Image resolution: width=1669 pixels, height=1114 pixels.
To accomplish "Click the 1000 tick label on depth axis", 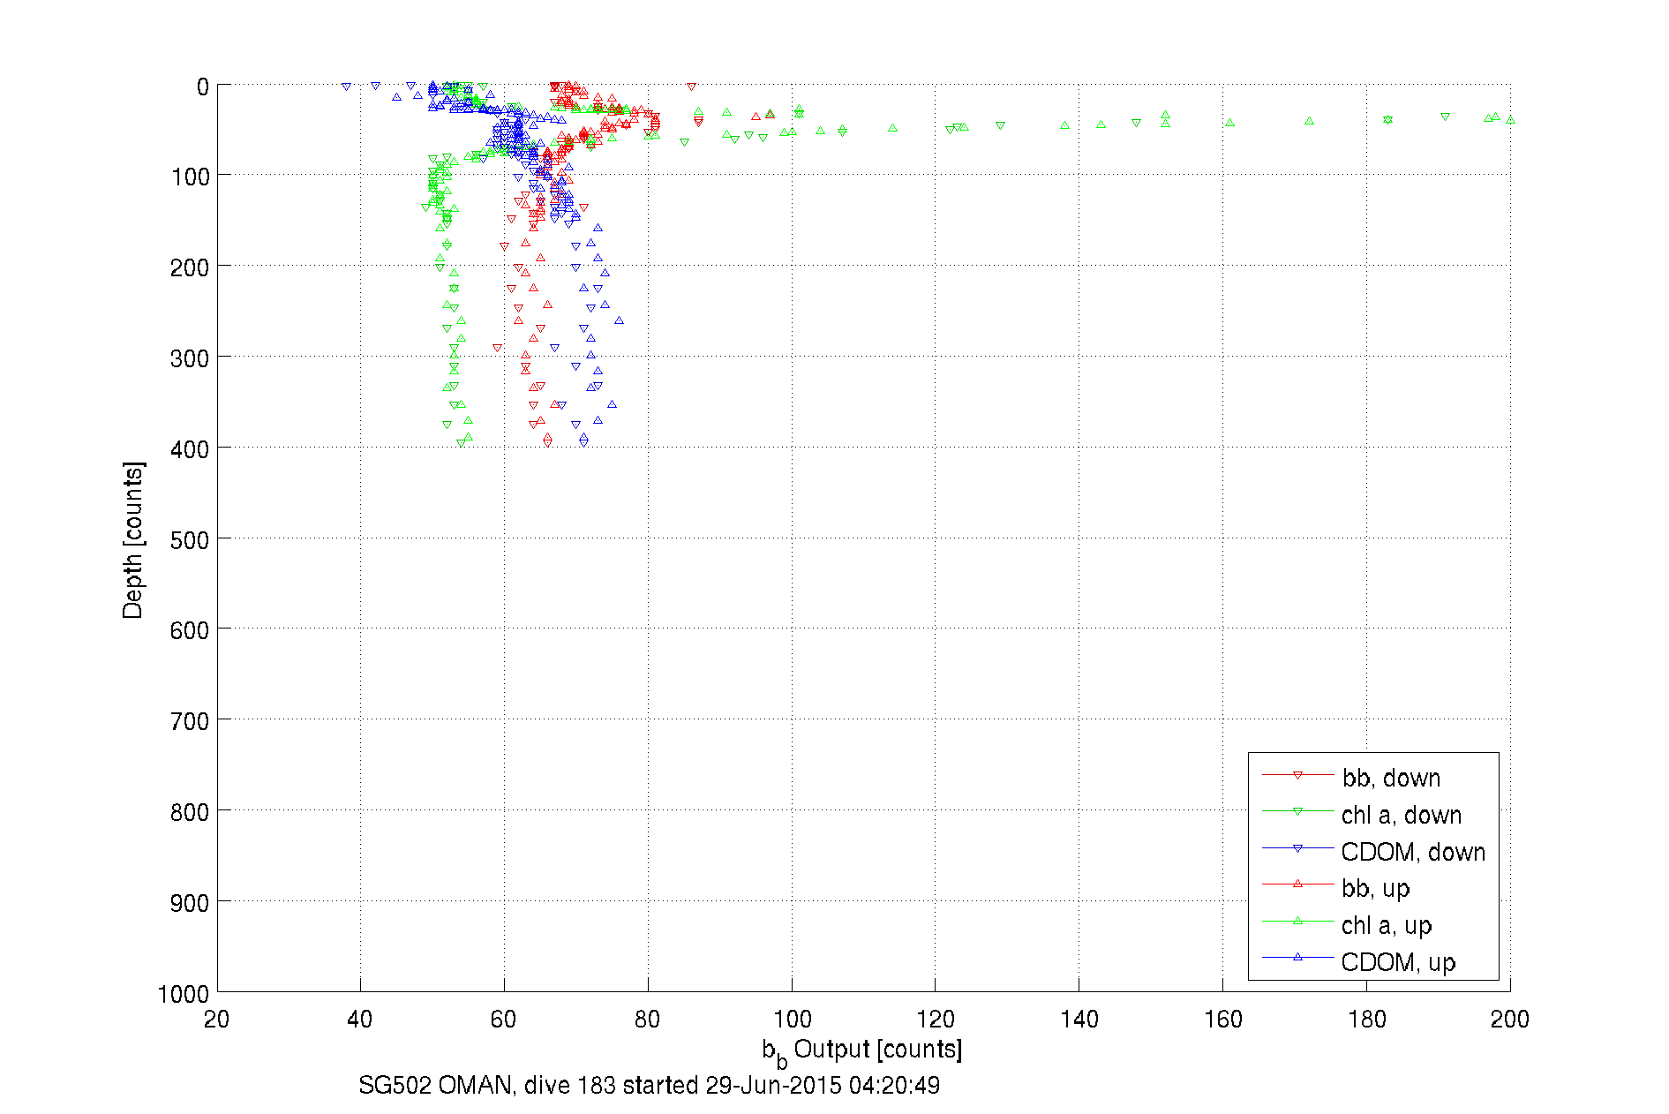I will pos(184,995).
